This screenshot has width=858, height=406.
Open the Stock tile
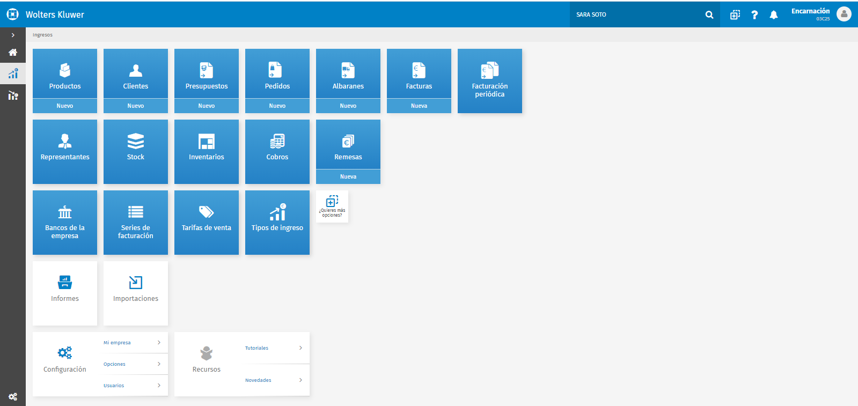[x=135, y=151]
